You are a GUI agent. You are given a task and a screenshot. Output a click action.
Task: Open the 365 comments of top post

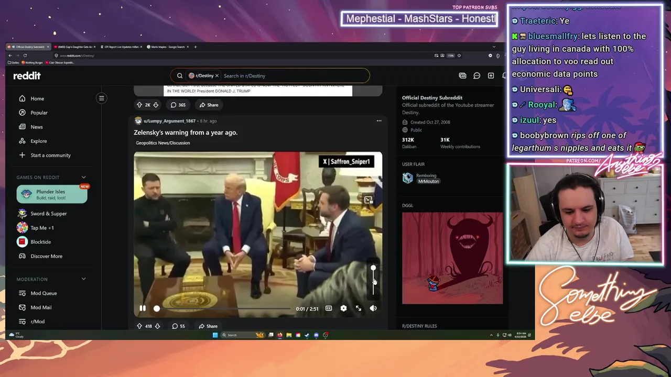pos(178,105)
